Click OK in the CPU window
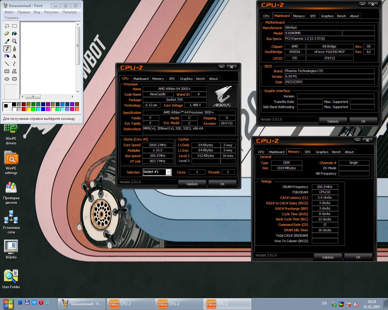This screenshot has height=310, width=388. (222, 184)
